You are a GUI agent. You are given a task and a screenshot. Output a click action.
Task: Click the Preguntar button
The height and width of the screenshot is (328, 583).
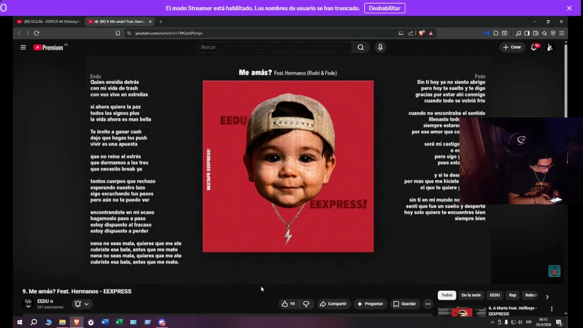(370, 304)
